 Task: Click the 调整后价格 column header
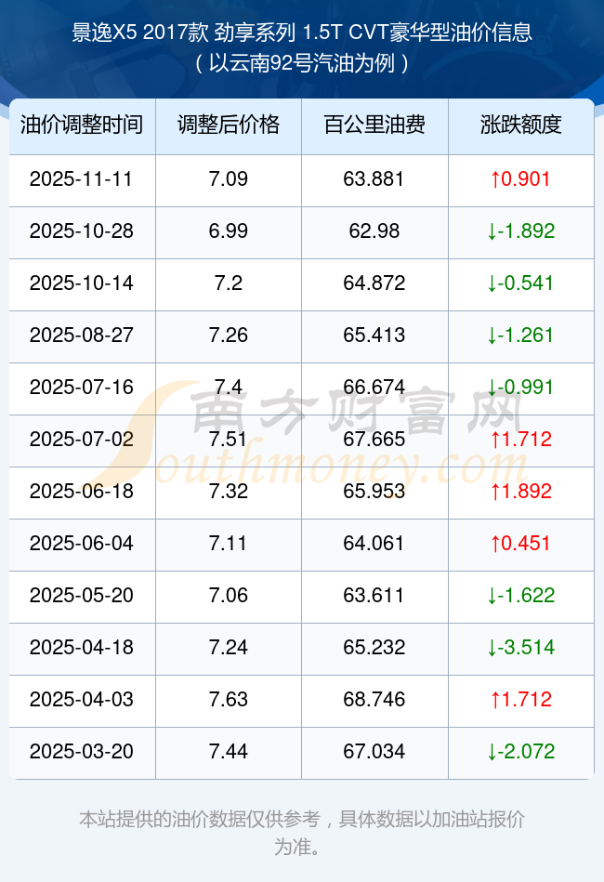[x=229, y=125]
